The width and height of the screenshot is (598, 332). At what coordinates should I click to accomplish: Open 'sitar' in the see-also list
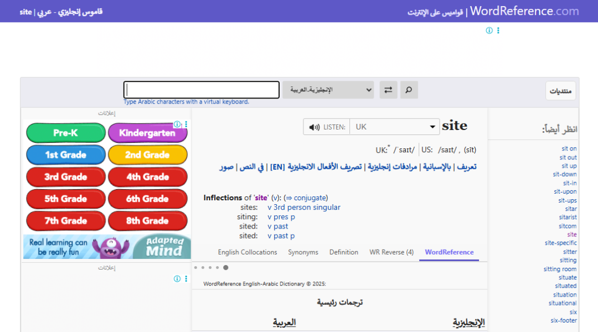click(571, 209)
